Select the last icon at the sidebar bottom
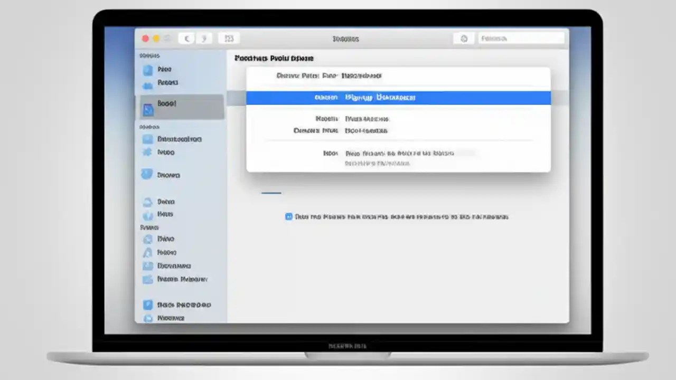 pyautogui.click(x=147, y=318)
